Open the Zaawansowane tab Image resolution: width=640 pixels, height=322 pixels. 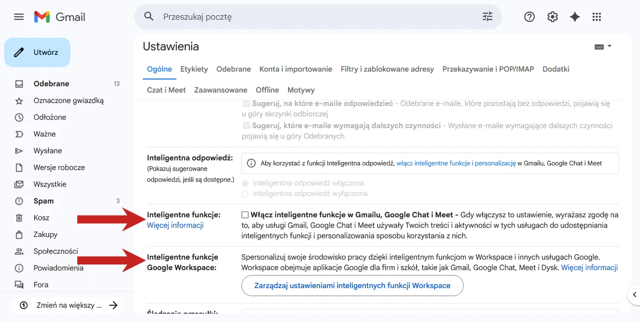tap(221, 90)
